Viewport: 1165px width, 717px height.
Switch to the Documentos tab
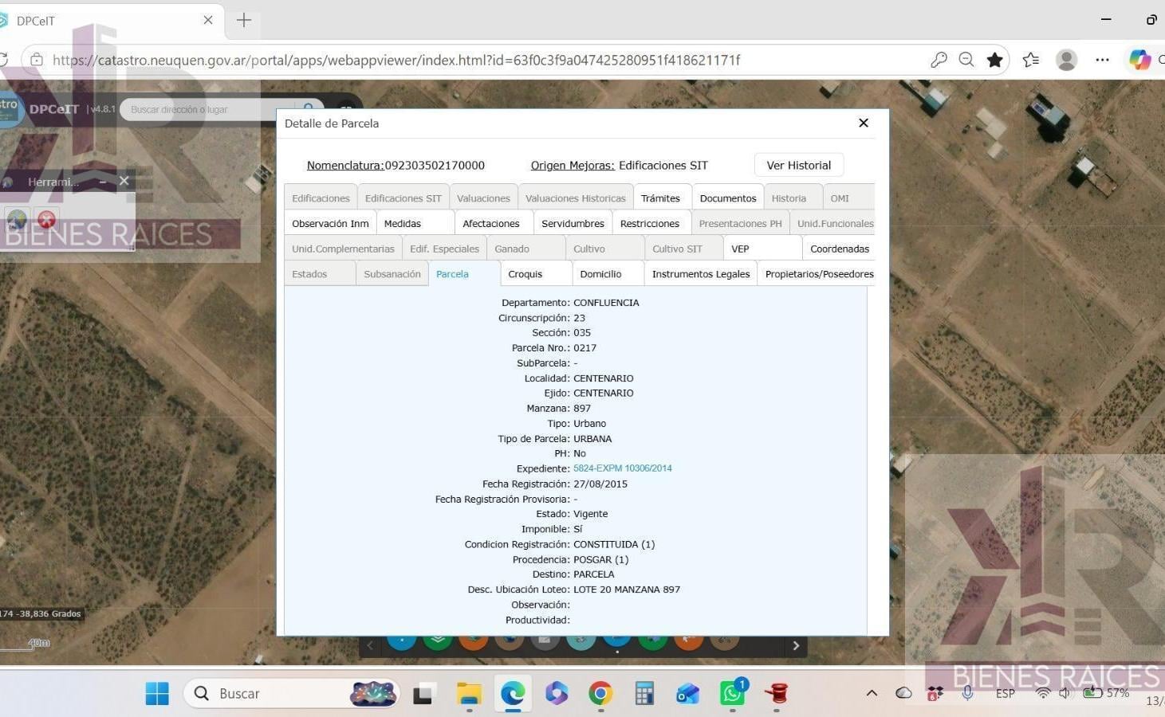728,198
